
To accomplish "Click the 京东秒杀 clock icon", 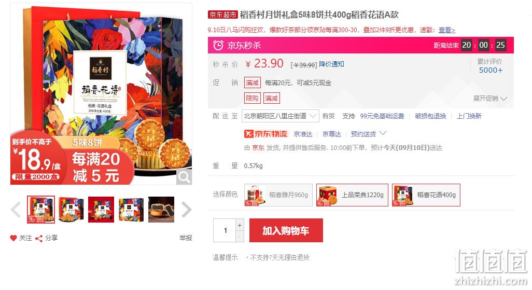I will tap(218, 45).
